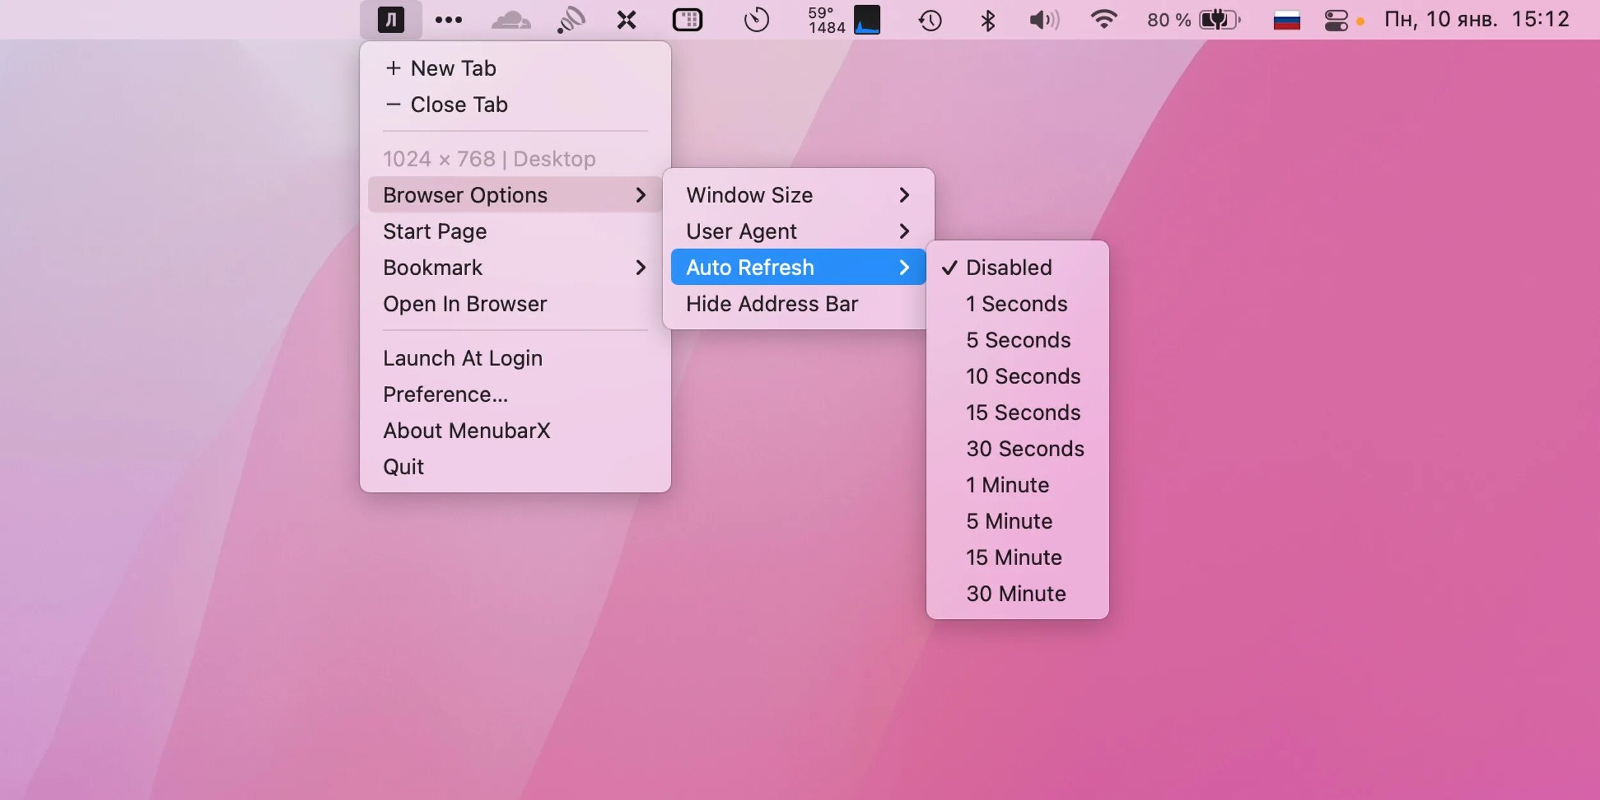Click the volume speaker icon
The width and height of the screenshot is (1600, 800).
[1043, 20]
